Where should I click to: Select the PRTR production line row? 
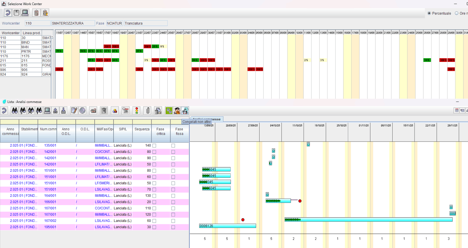coord(26,52)
